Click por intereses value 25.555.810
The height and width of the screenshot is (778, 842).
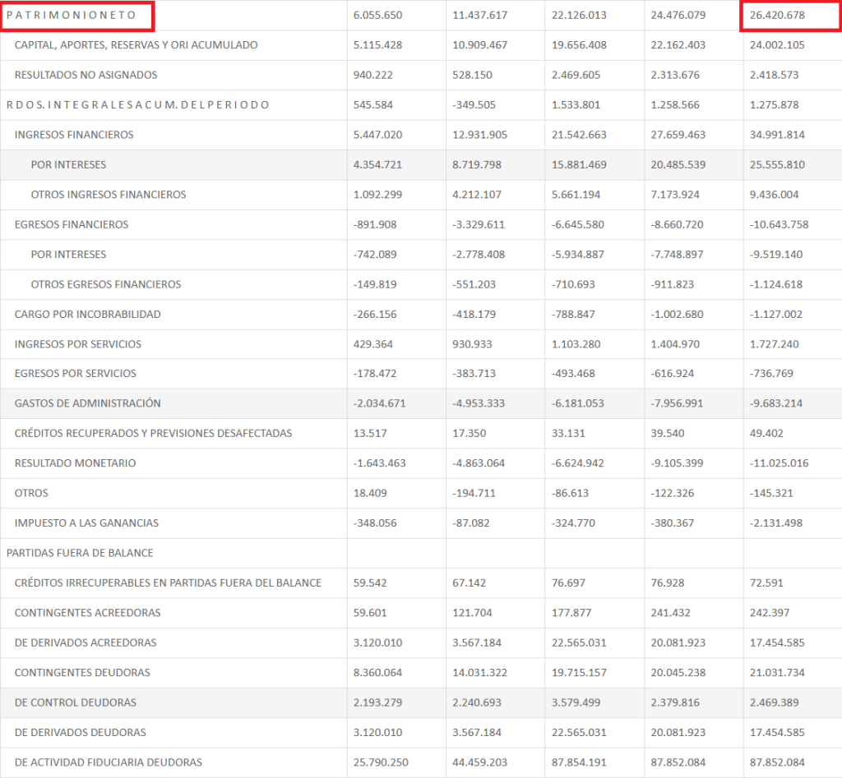click(x=777, y=165)
